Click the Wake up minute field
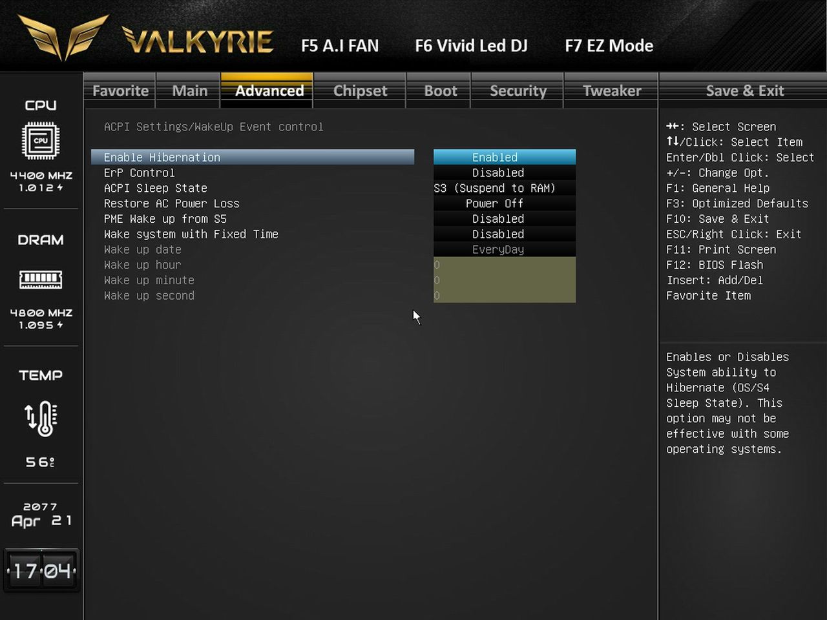 pyautogui.click(x=505, y=280)
